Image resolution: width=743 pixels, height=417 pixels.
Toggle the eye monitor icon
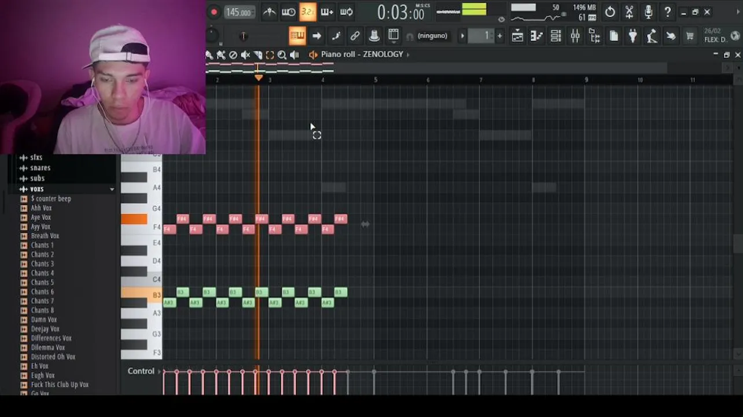click(501, 19)
